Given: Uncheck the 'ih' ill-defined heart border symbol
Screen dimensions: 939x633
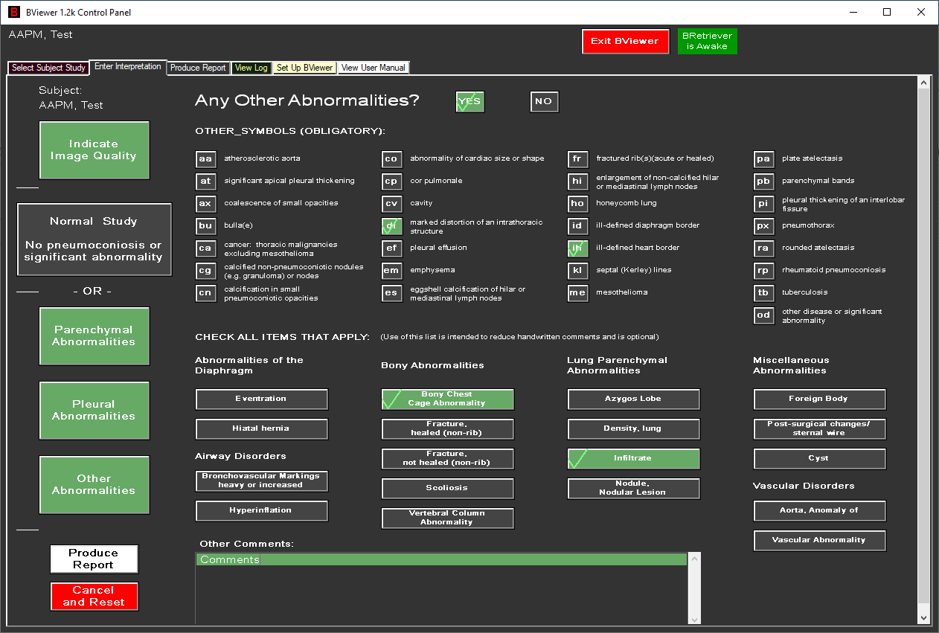Looking at the screenshot, I should pos(577,248).
